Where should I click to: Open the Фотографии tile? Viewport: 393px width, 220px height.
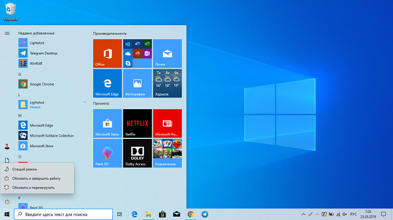[138, 83]
